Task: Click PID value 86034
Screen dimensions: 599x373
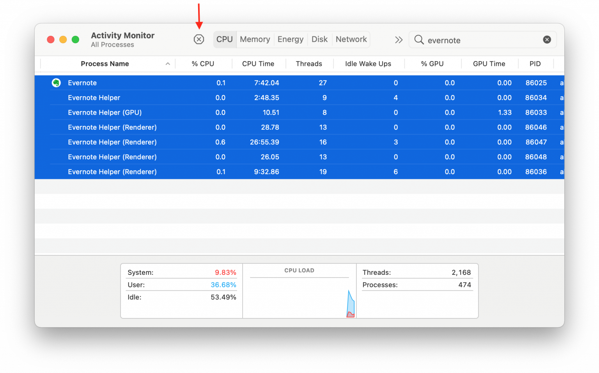Action: pyautogui.click(x=536, y=97)
